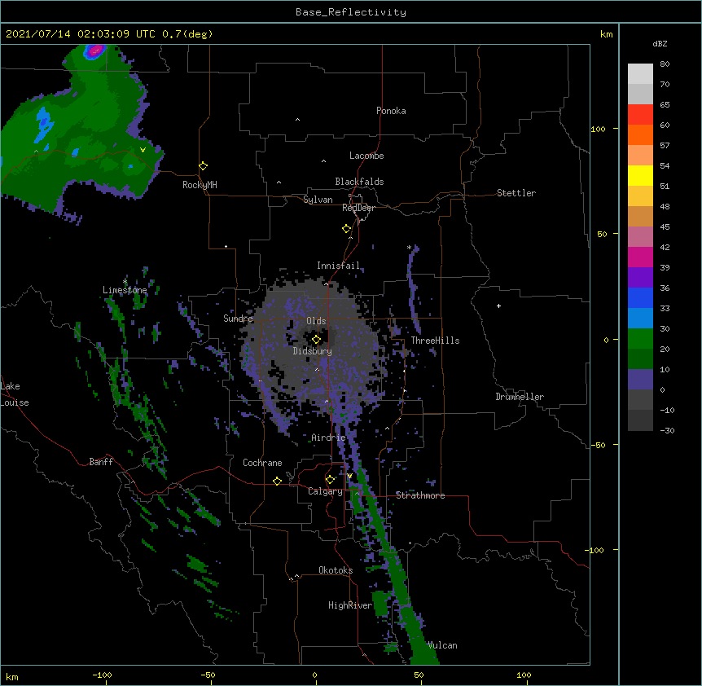The image size is (702, 686).
Task: Click the Innisfail city label
Action: click(338, 266)
